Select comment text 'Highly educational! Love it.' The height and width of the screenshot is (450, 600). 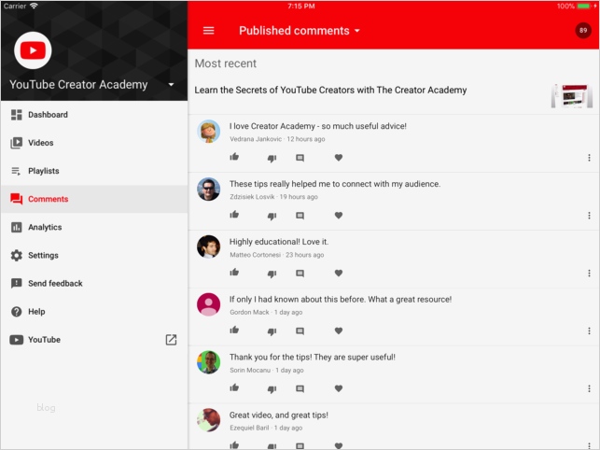279,242
